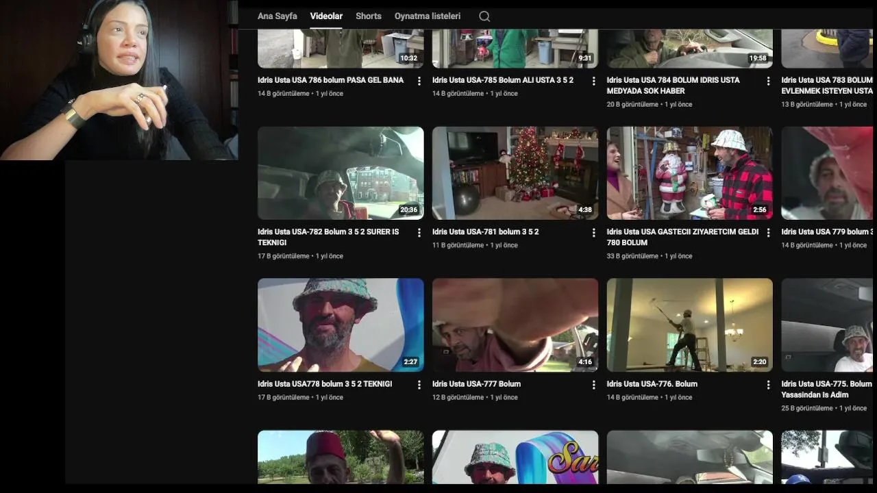Switch to the Shorts tab
Viewport: 877px width, 493px height.
(369, 16)
